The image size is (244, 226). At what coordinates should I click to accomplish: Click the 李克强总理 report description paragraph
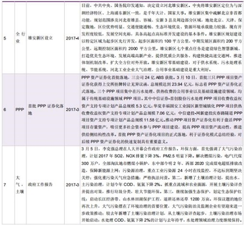(x=162, y=185)
